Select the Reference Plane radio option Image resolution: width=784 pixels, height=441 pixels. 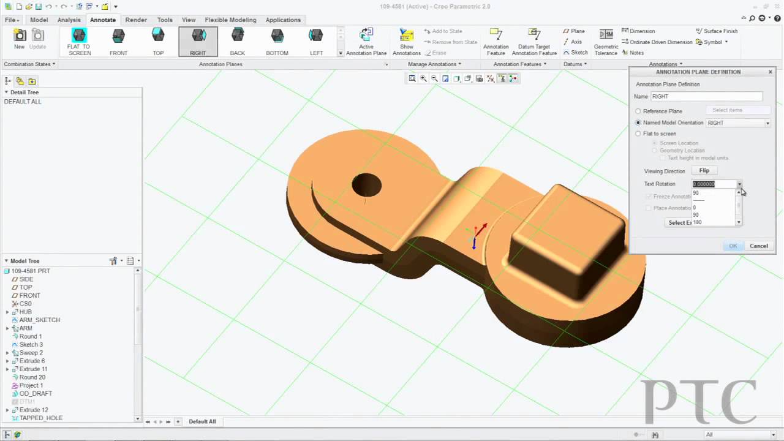pyautogui.click(x=638, y=111)
